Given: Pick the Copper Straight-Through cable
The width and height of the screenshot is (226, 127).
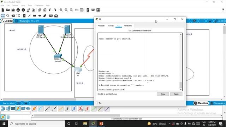Looking at the screenshot, I should tap(48, 109).
